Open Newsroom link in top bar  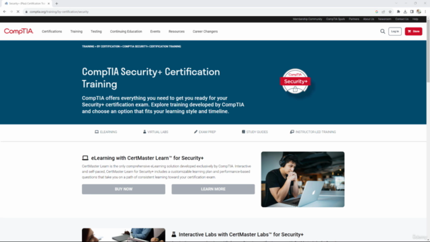(x=384, y=19)
